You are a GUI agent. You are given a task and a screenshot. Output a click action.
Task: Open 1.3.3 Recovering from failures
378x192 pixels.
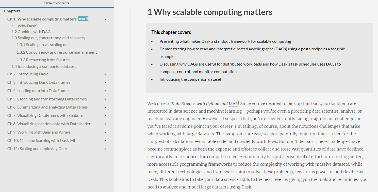43,60
